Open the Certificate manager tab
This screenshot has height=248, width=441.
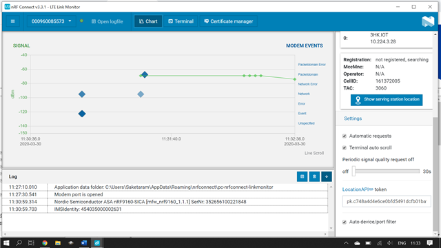point(228,21)
